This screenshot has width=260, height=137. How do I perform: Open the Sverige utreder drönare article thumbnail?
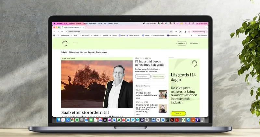(163, 94)
